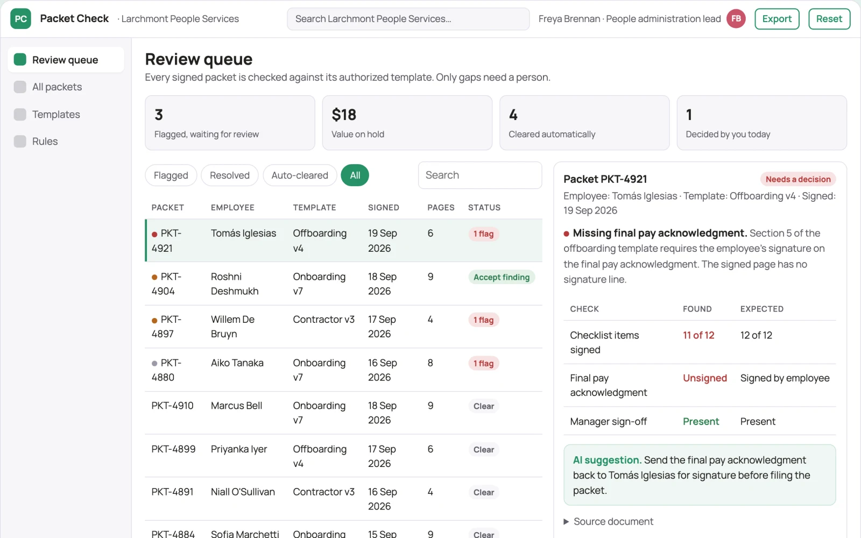This screenshot has width=861, height=538.
Task: Go to Templates in the sidebar
Action: click(x=66, y=114)
